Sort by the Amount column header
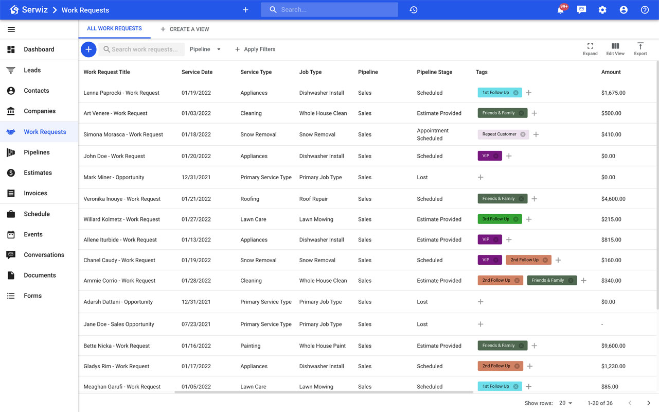Viewport: 659px width, 412px height. click(x=611, y=72)
